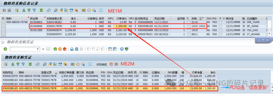
Task: Click scroll up arrow of ME1M table
Action: coord(269,33)
